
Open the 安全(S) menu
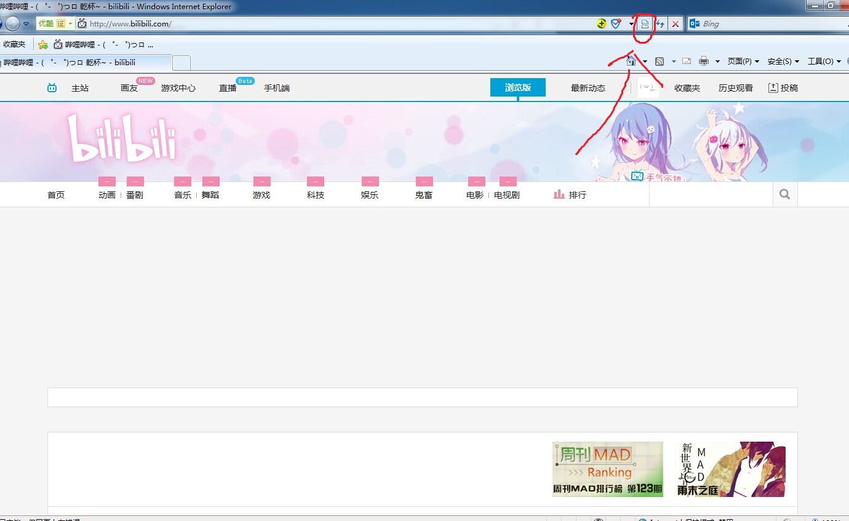click(x=783, y=62)
